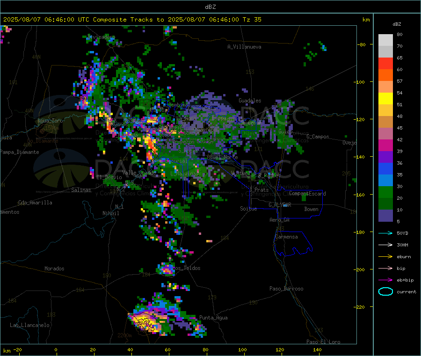Click the 'dBZ' label above the legend
Image resolution: width=421 pixels, height=356 pixels.
(x=397, y=24)
